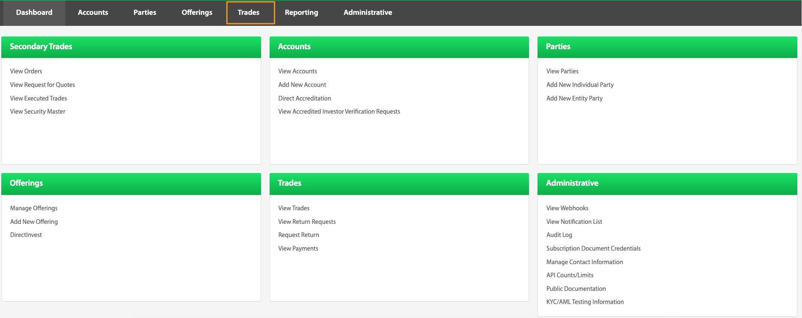The height and width of the screenshot is (318, 802).
Task: Select Add New Account link
Action: [x=302, y=85]
